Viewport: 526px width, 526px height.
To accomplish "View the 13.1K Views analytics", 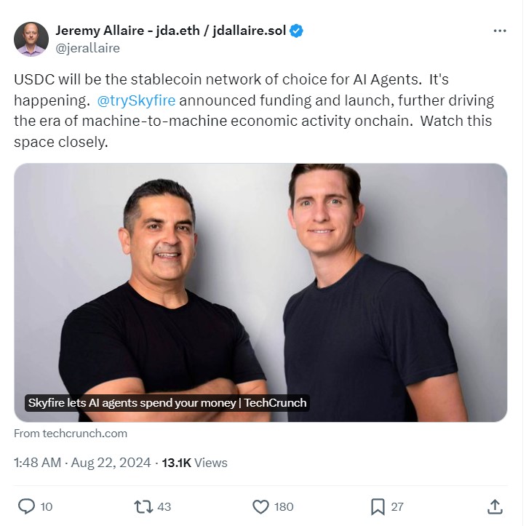I will [194, 463].
